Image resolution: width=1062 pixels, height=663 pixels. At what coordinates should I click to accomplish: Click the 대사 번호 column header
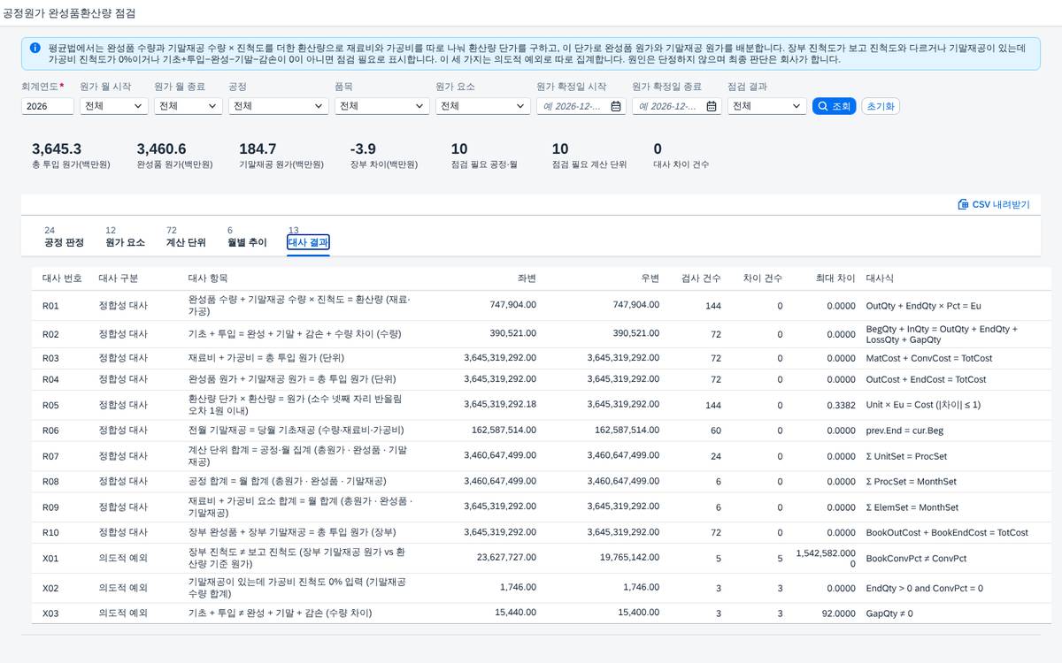point(62,278)
